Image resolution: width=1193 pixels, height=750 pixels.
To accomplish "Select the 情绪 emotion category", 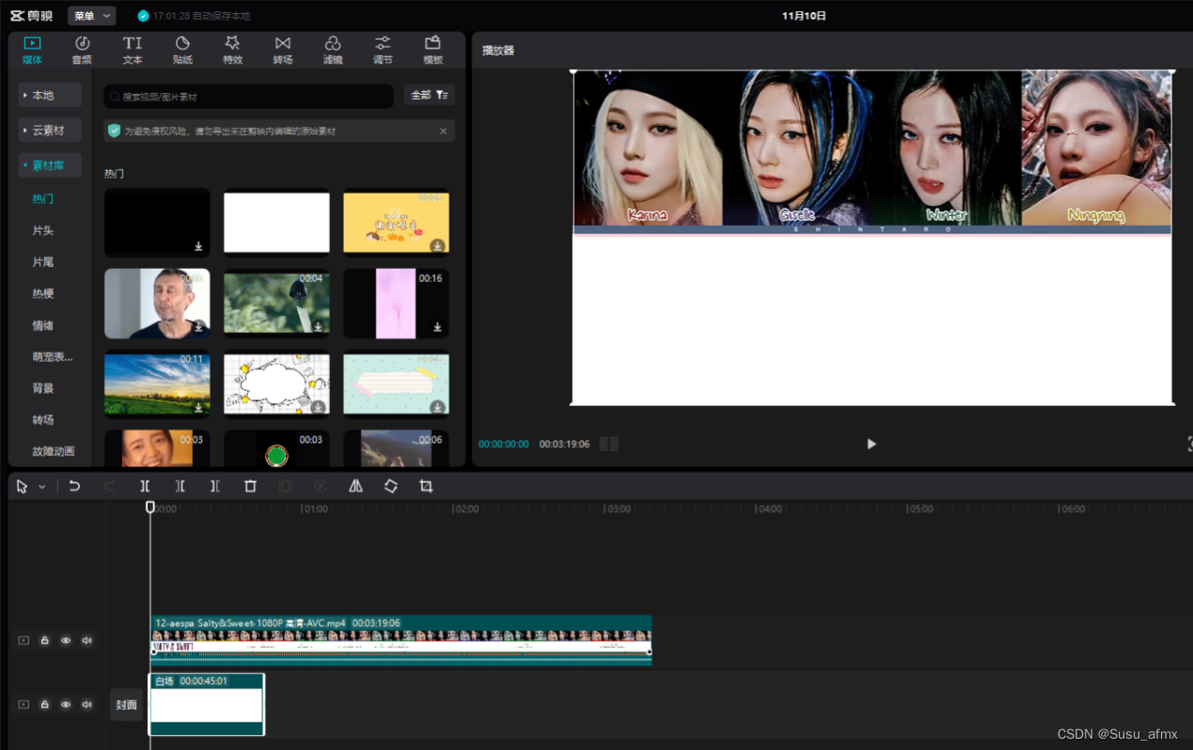I will pyautogui.click(x=42, y=325).
